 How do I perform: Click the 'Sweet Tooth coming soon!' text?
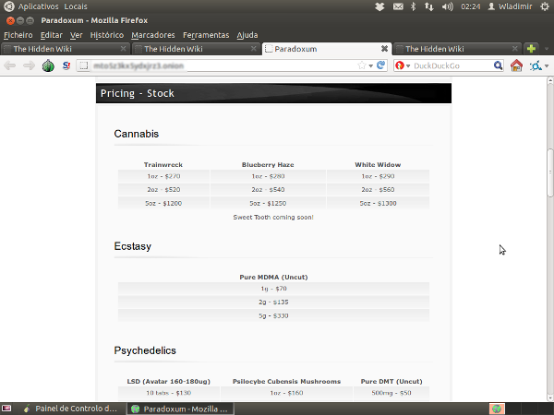point(273,217)
